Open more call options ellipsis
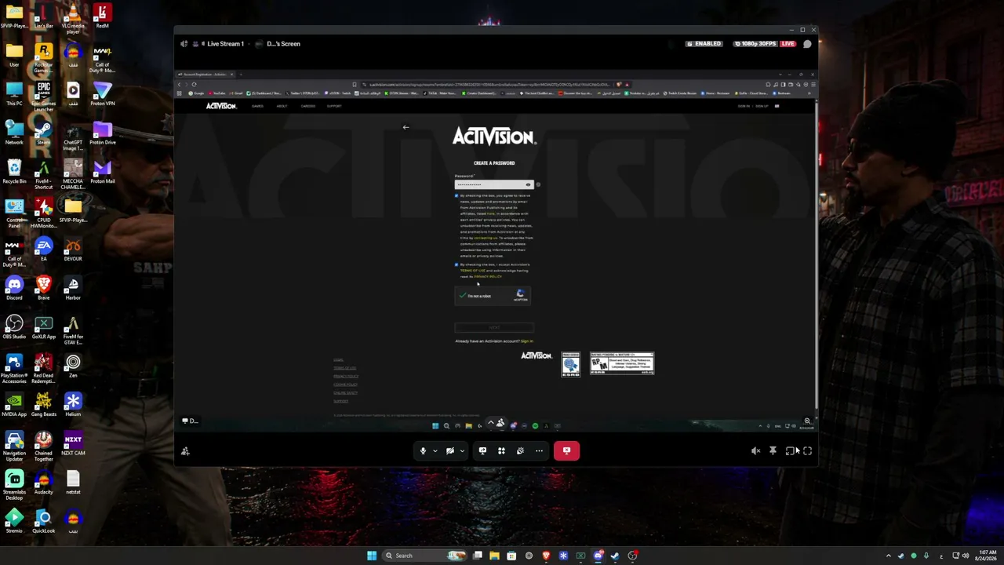This screenshot has height=565, width=1004. (x=539, y=451)
